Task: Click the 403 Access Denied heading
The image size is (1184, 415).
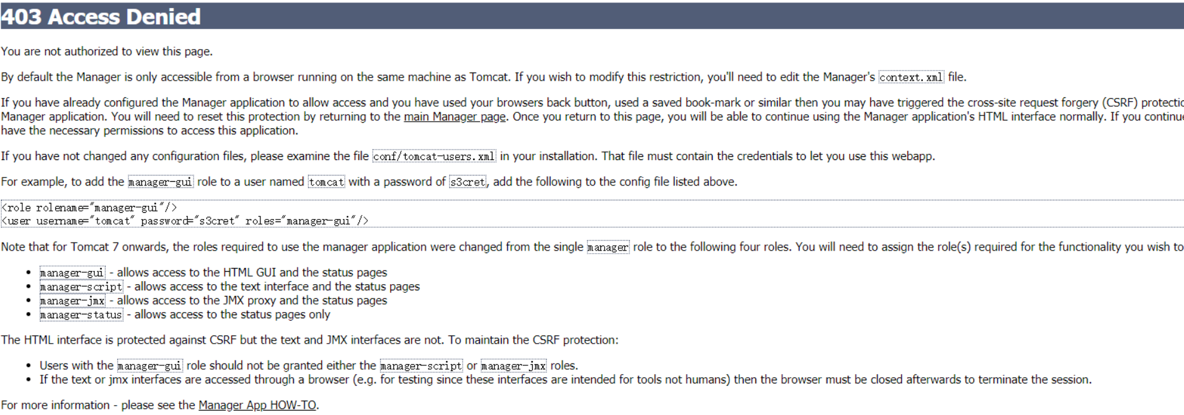Action: tap(101, 17)
